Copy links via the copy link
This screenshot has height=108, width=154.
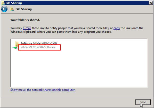pyautogui.click(x=117, y=28)
